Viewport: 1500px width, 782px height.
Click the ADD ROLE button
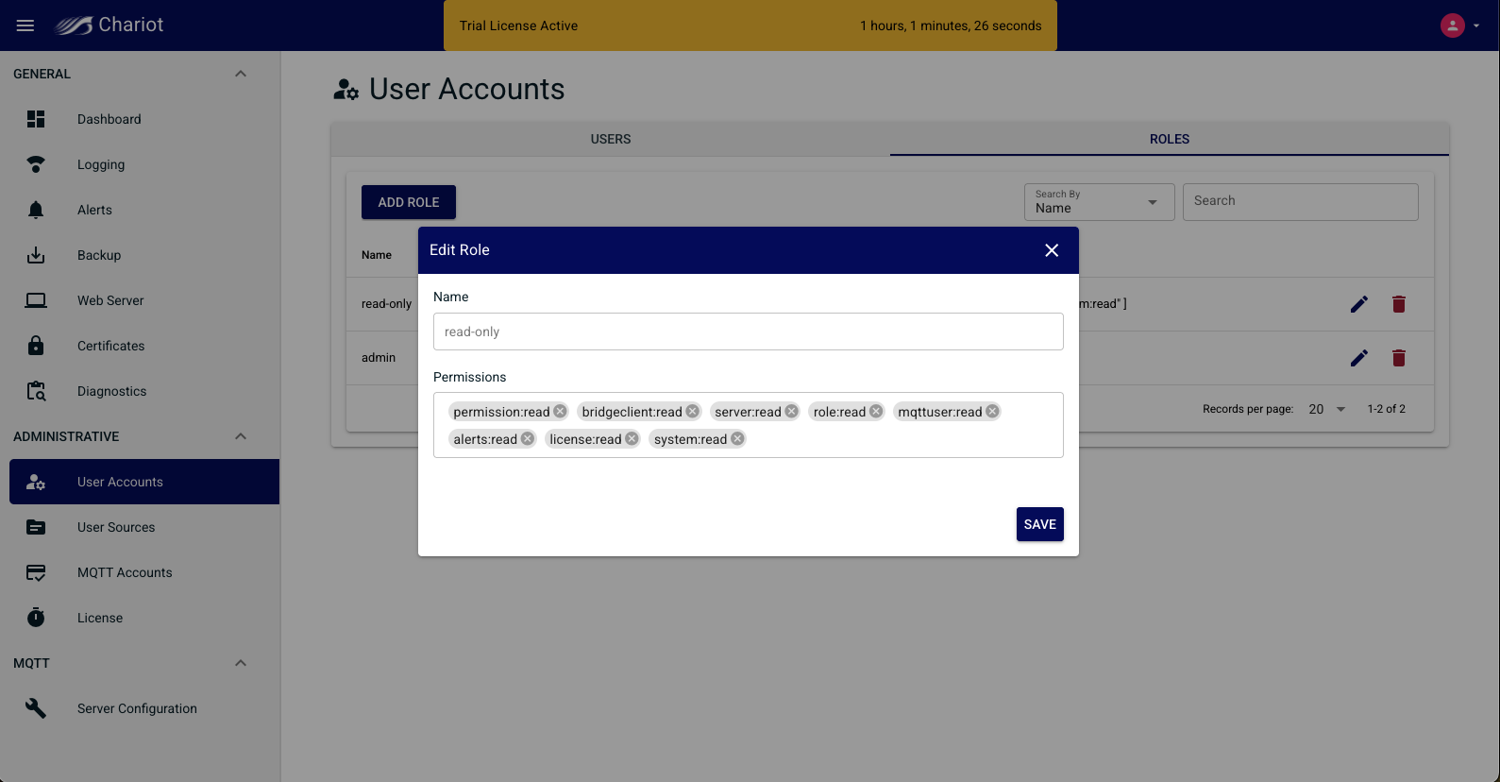[408, 202]
